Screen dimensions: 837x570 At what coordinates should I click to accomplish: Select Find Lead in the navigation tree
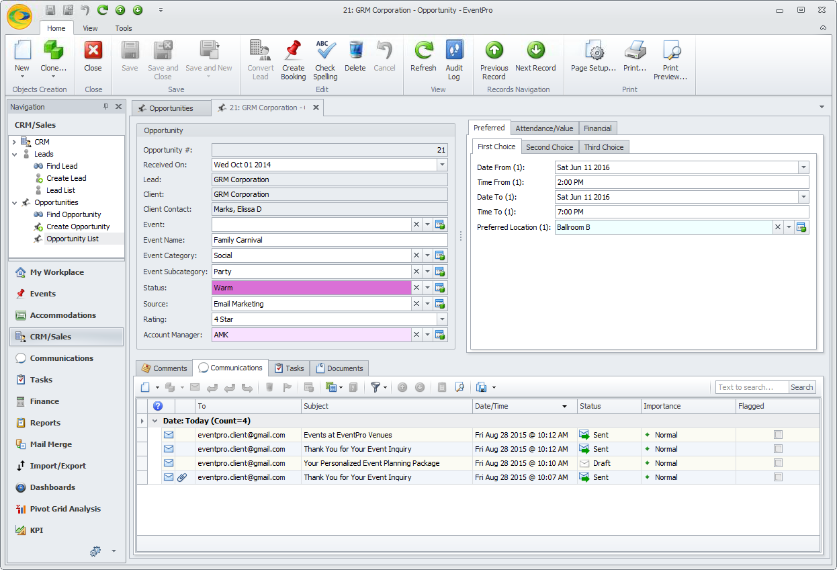tap(62, 166)
